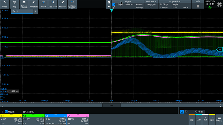Click Mean measurement result 384.53 mA
Image resolution: width=223 pixels, height=125 pixels.
click(28, 112)
